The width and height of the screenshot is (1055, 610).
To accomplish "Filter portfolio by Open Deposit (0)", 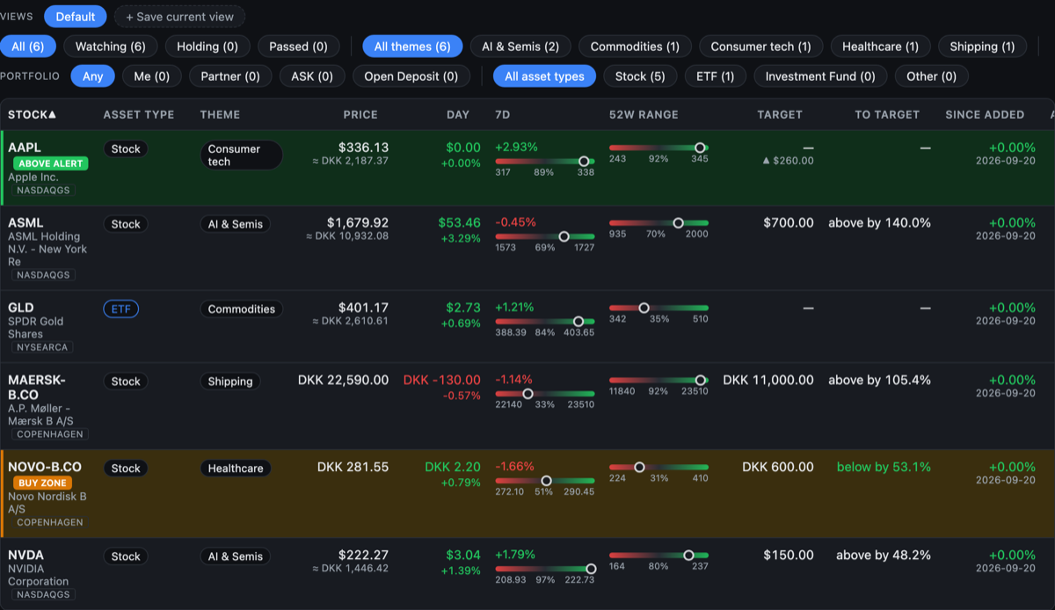I will [411, 76].
